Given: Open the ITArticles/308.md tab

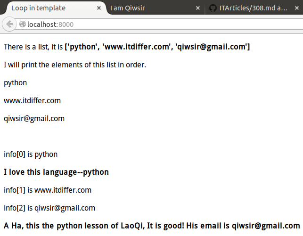Looking at the screenshot, I should tap(254, 8).
